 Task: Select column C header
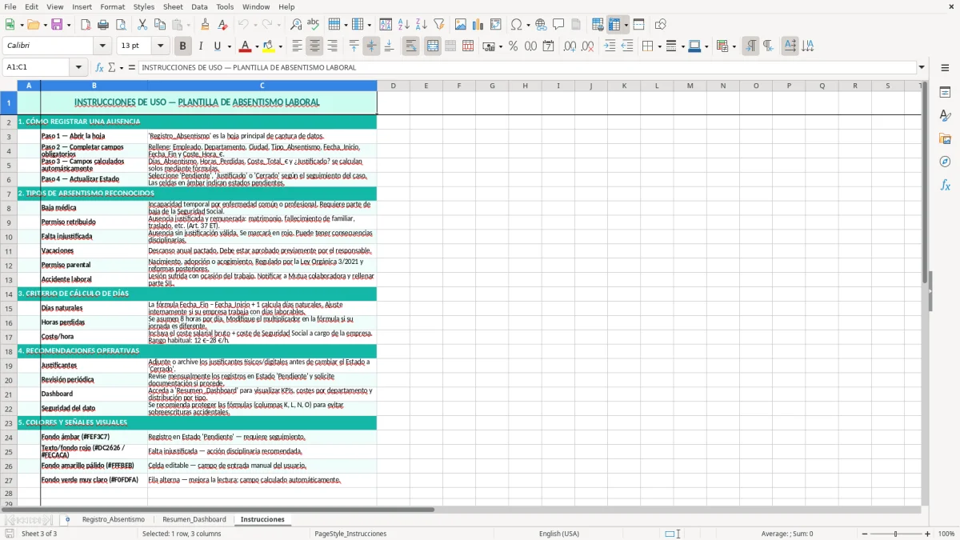coord(262,86)
